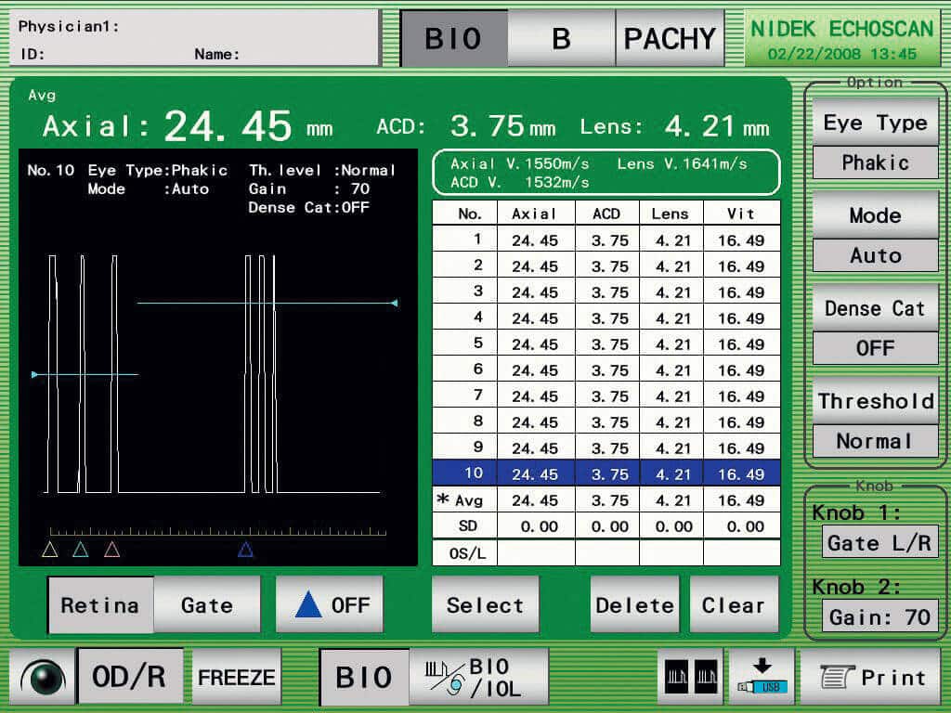Click the eye icon button
The height and width of the screenshot is (713, 951).
coord(42,677)
